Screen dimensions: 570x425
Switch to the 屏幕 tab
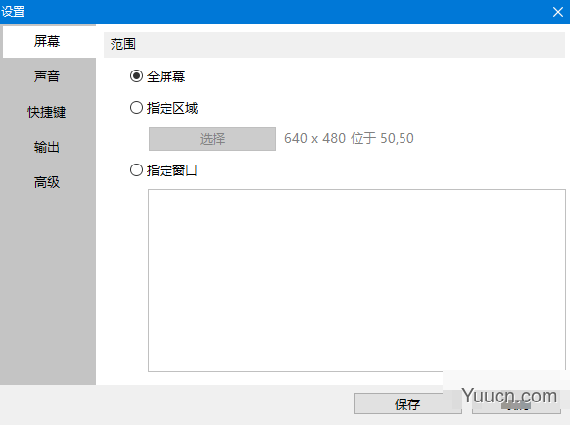(47, 41)
